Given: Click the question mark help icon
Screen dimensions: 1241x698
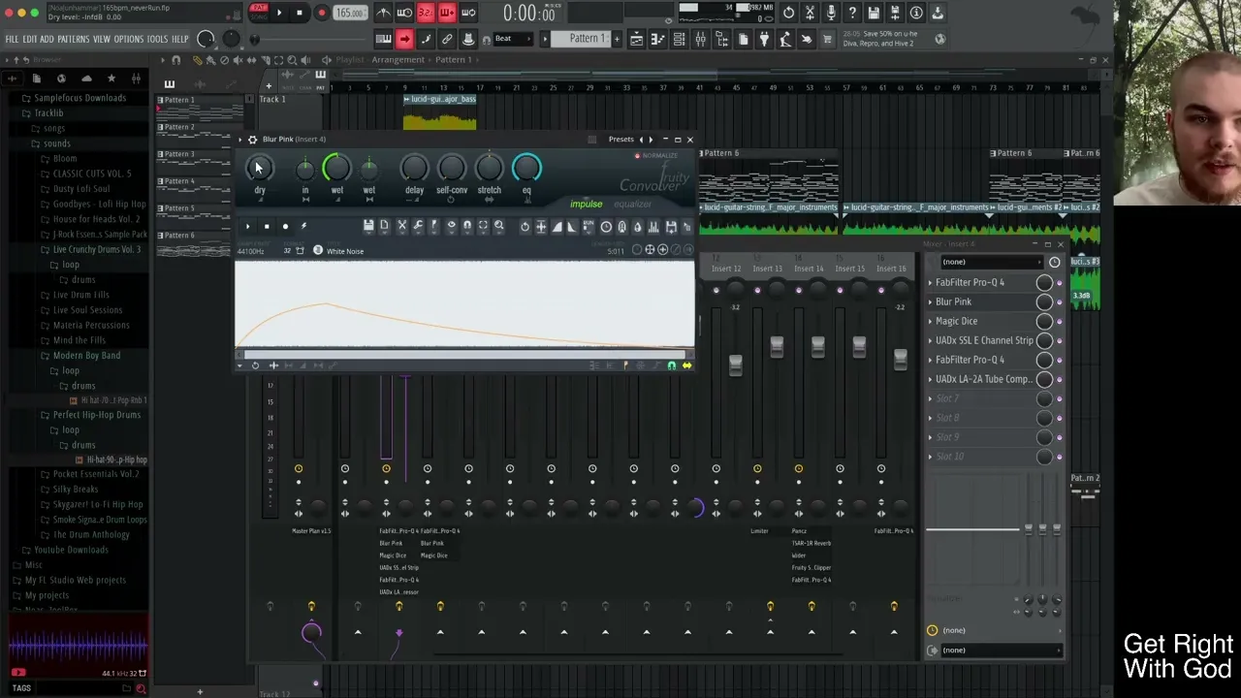Looking at the screenshot, I should pyautogui.click(x=852, y=13).
